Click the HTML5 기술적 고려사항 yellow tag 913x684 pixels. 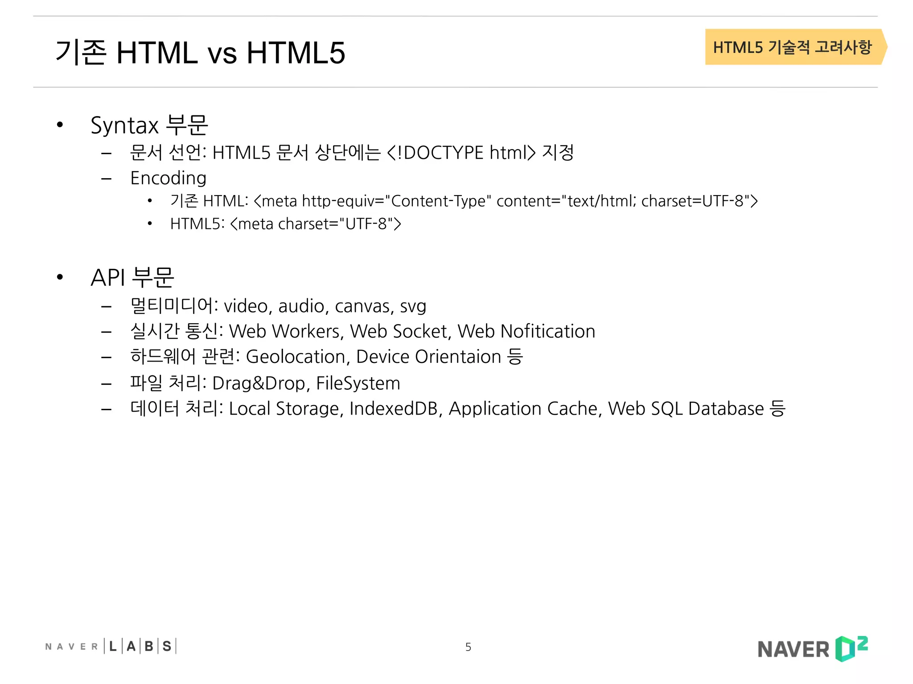click(793, 47)
